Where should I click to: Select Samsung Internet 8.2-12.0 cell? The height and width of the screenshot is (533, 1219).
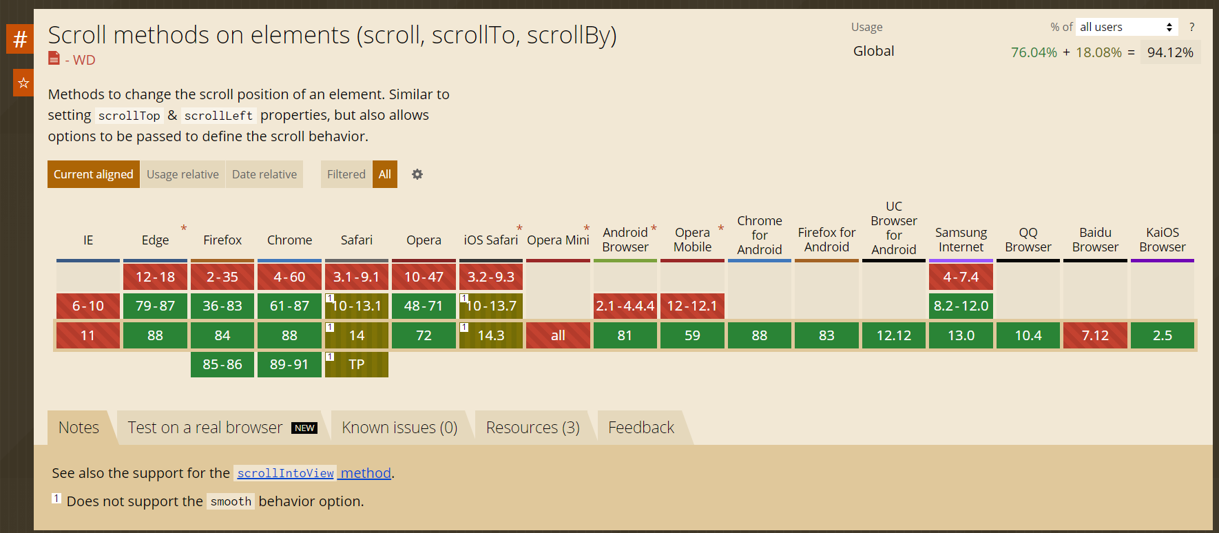[x=961, y=306]
